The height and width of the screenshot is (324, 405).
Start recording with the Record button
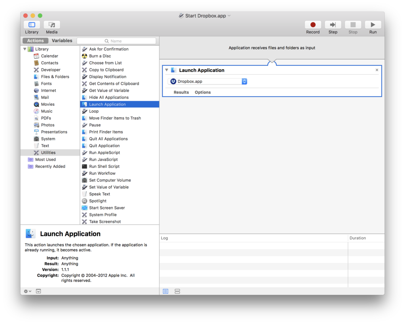[x=313, y=25]
